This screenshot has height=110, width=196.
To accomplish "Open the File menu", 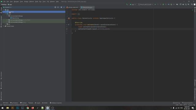I will [5, 2].
